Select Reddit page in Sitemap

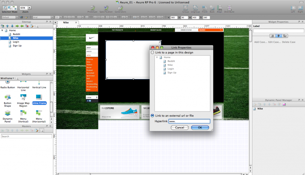coord(17,34)
